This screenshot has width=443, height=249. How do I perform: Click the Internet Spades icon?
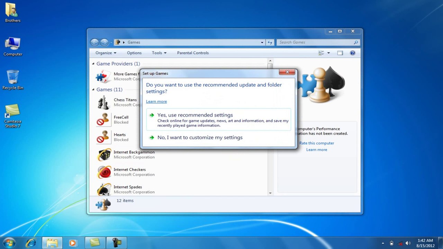click(104, 190)
